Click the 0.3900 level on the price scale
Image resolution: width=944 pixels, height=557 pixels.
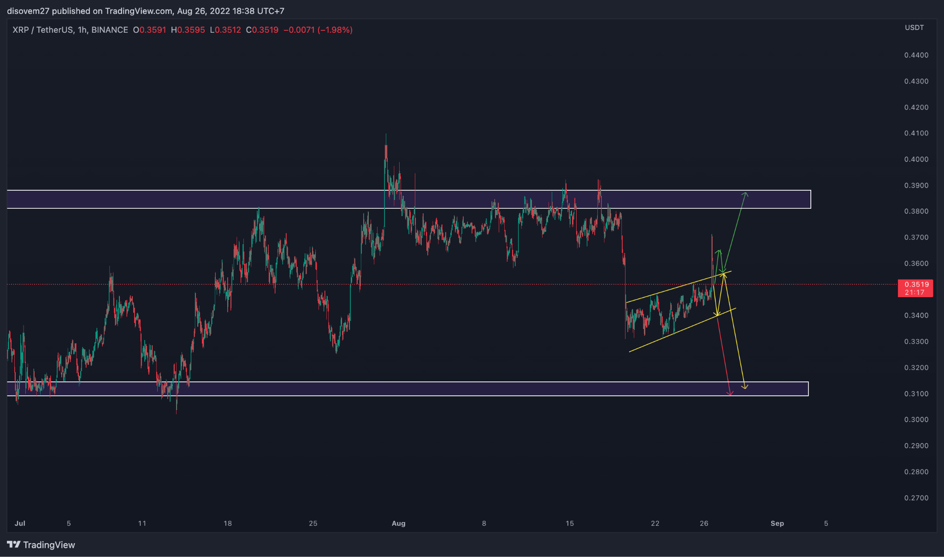click(x=916, y=185)
